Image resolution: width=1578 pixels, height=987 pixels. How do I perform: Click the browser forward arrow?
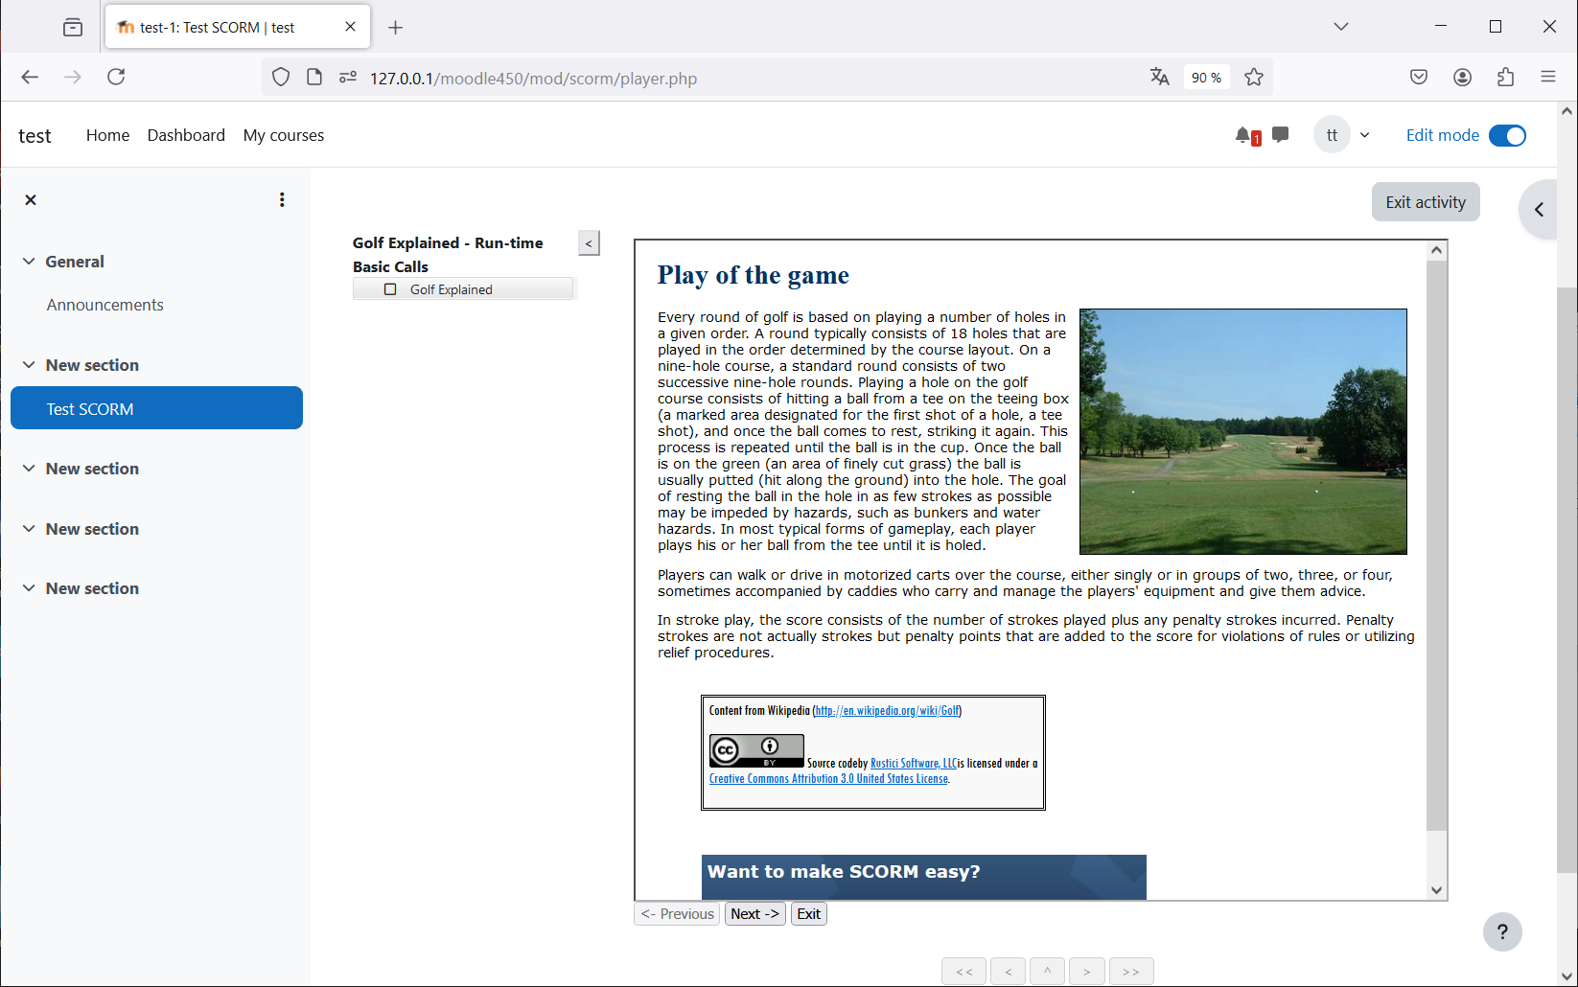[x=73, y=78]
